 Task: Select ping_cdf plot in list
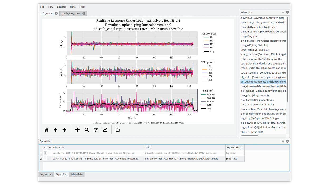[254, 45]
